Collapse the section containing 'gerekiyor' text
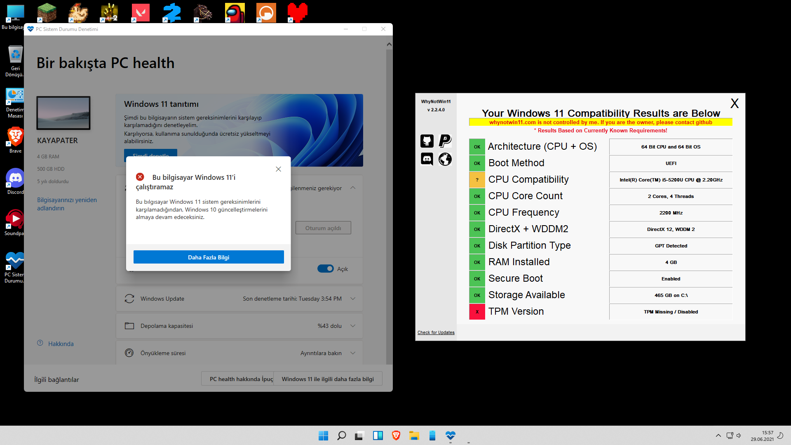This screenshot has height=445, width=791. coord(353,188)
